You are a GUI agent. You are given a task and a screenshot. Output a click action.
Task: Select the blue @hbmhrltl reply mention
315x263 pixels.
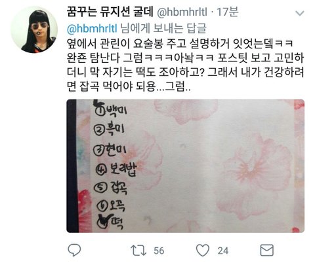pos(92,29)
